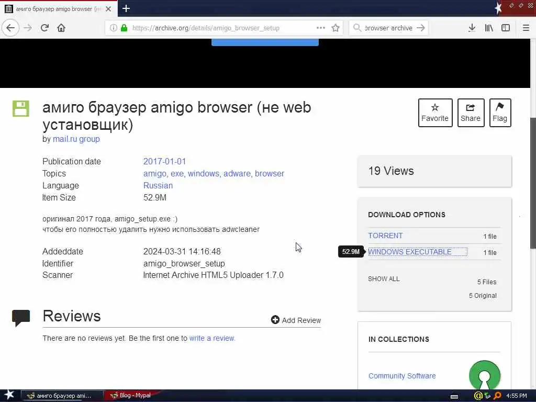Open the mail.ru group creator link
The image size is (536, 402).
click(x=76, y=139)
